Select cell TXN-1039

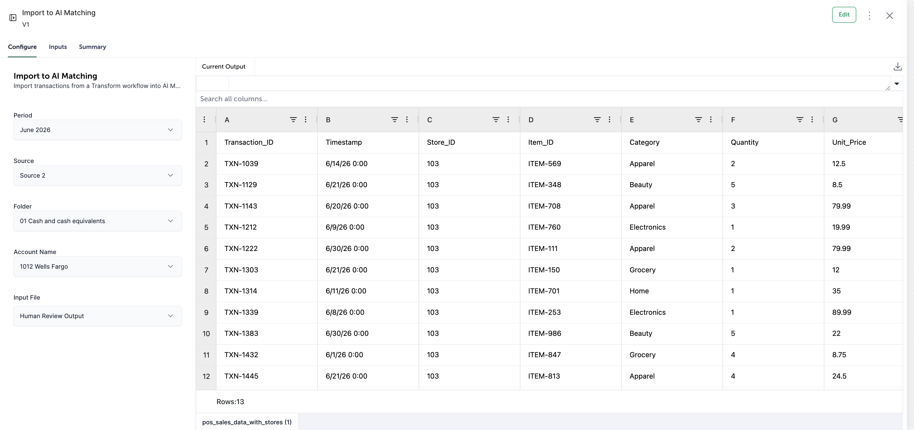(267, 164)
